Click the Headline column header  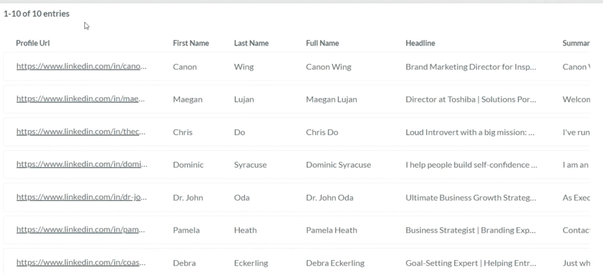[x=420, y=44]
